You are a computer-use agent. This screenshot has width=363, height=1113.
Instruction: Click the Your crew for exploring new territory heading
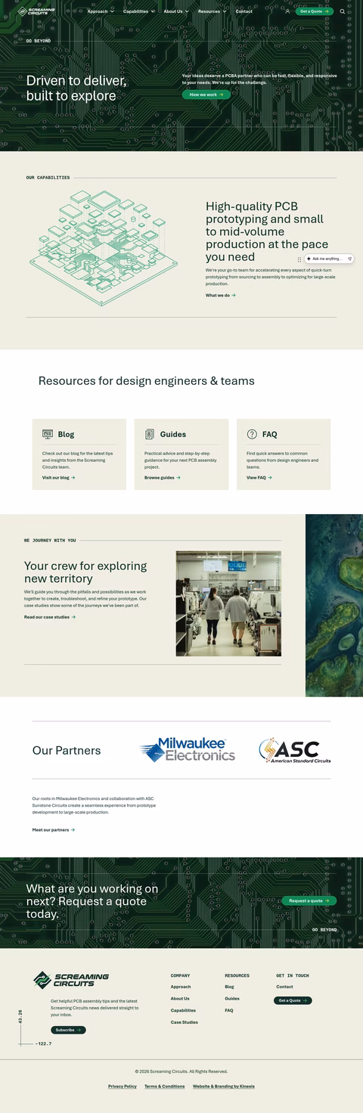(85, 572)
